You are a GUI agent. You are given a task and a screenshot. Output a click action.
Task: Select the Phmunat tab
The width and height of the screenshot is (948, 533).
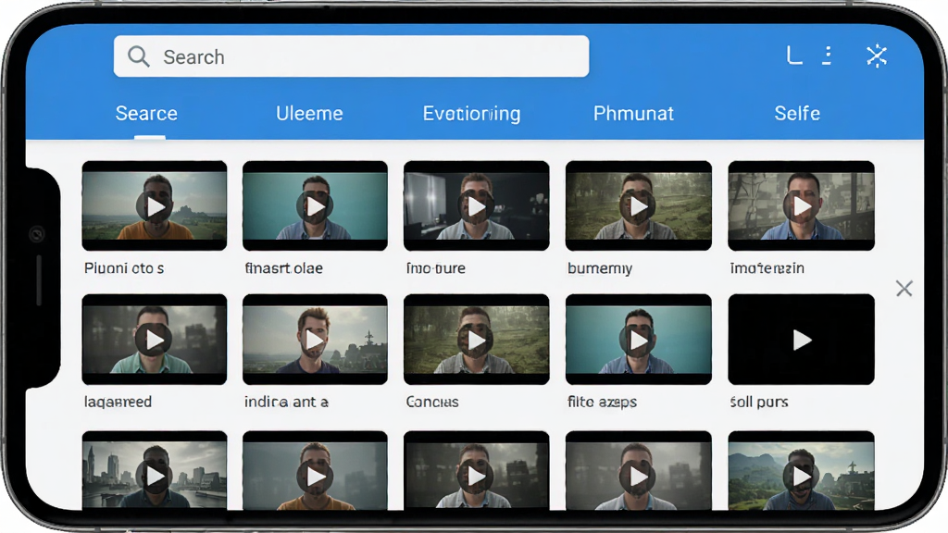click(x=633, y=113)
